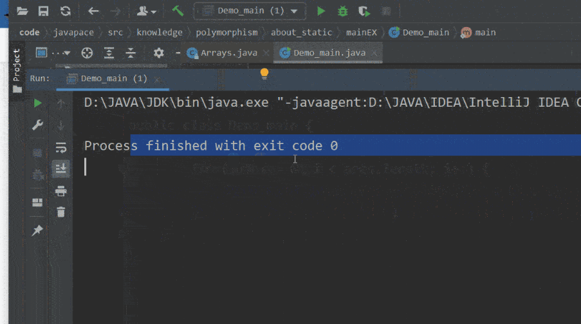Viewport: 581px width, 324px height.
Task: Select the 'knowledge' breadcrumb
Action: pyautogui.click(x=160, y=33)
